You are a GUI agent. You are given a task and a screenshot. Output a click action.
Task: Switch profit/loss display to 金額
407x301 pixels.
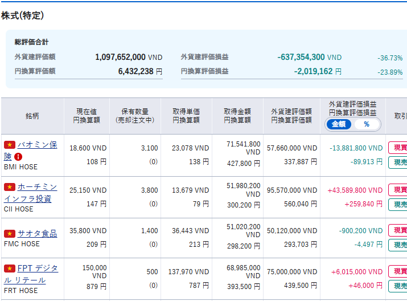pyautogui.click(x=339, y=124)
